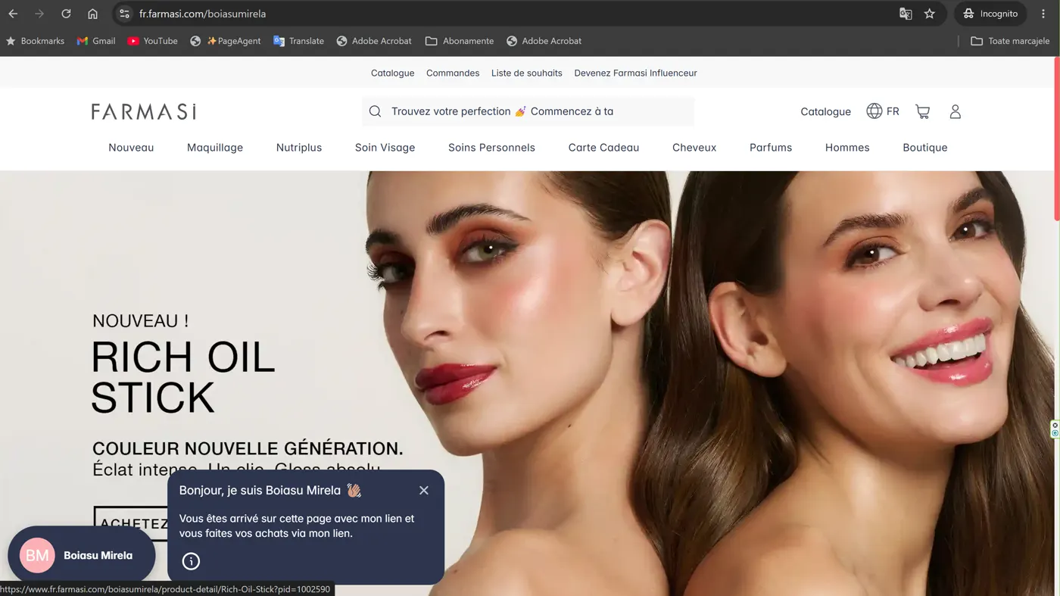Open the Maquillage menu
This screenshot has width=1060, height=596.
coord(215,148)
